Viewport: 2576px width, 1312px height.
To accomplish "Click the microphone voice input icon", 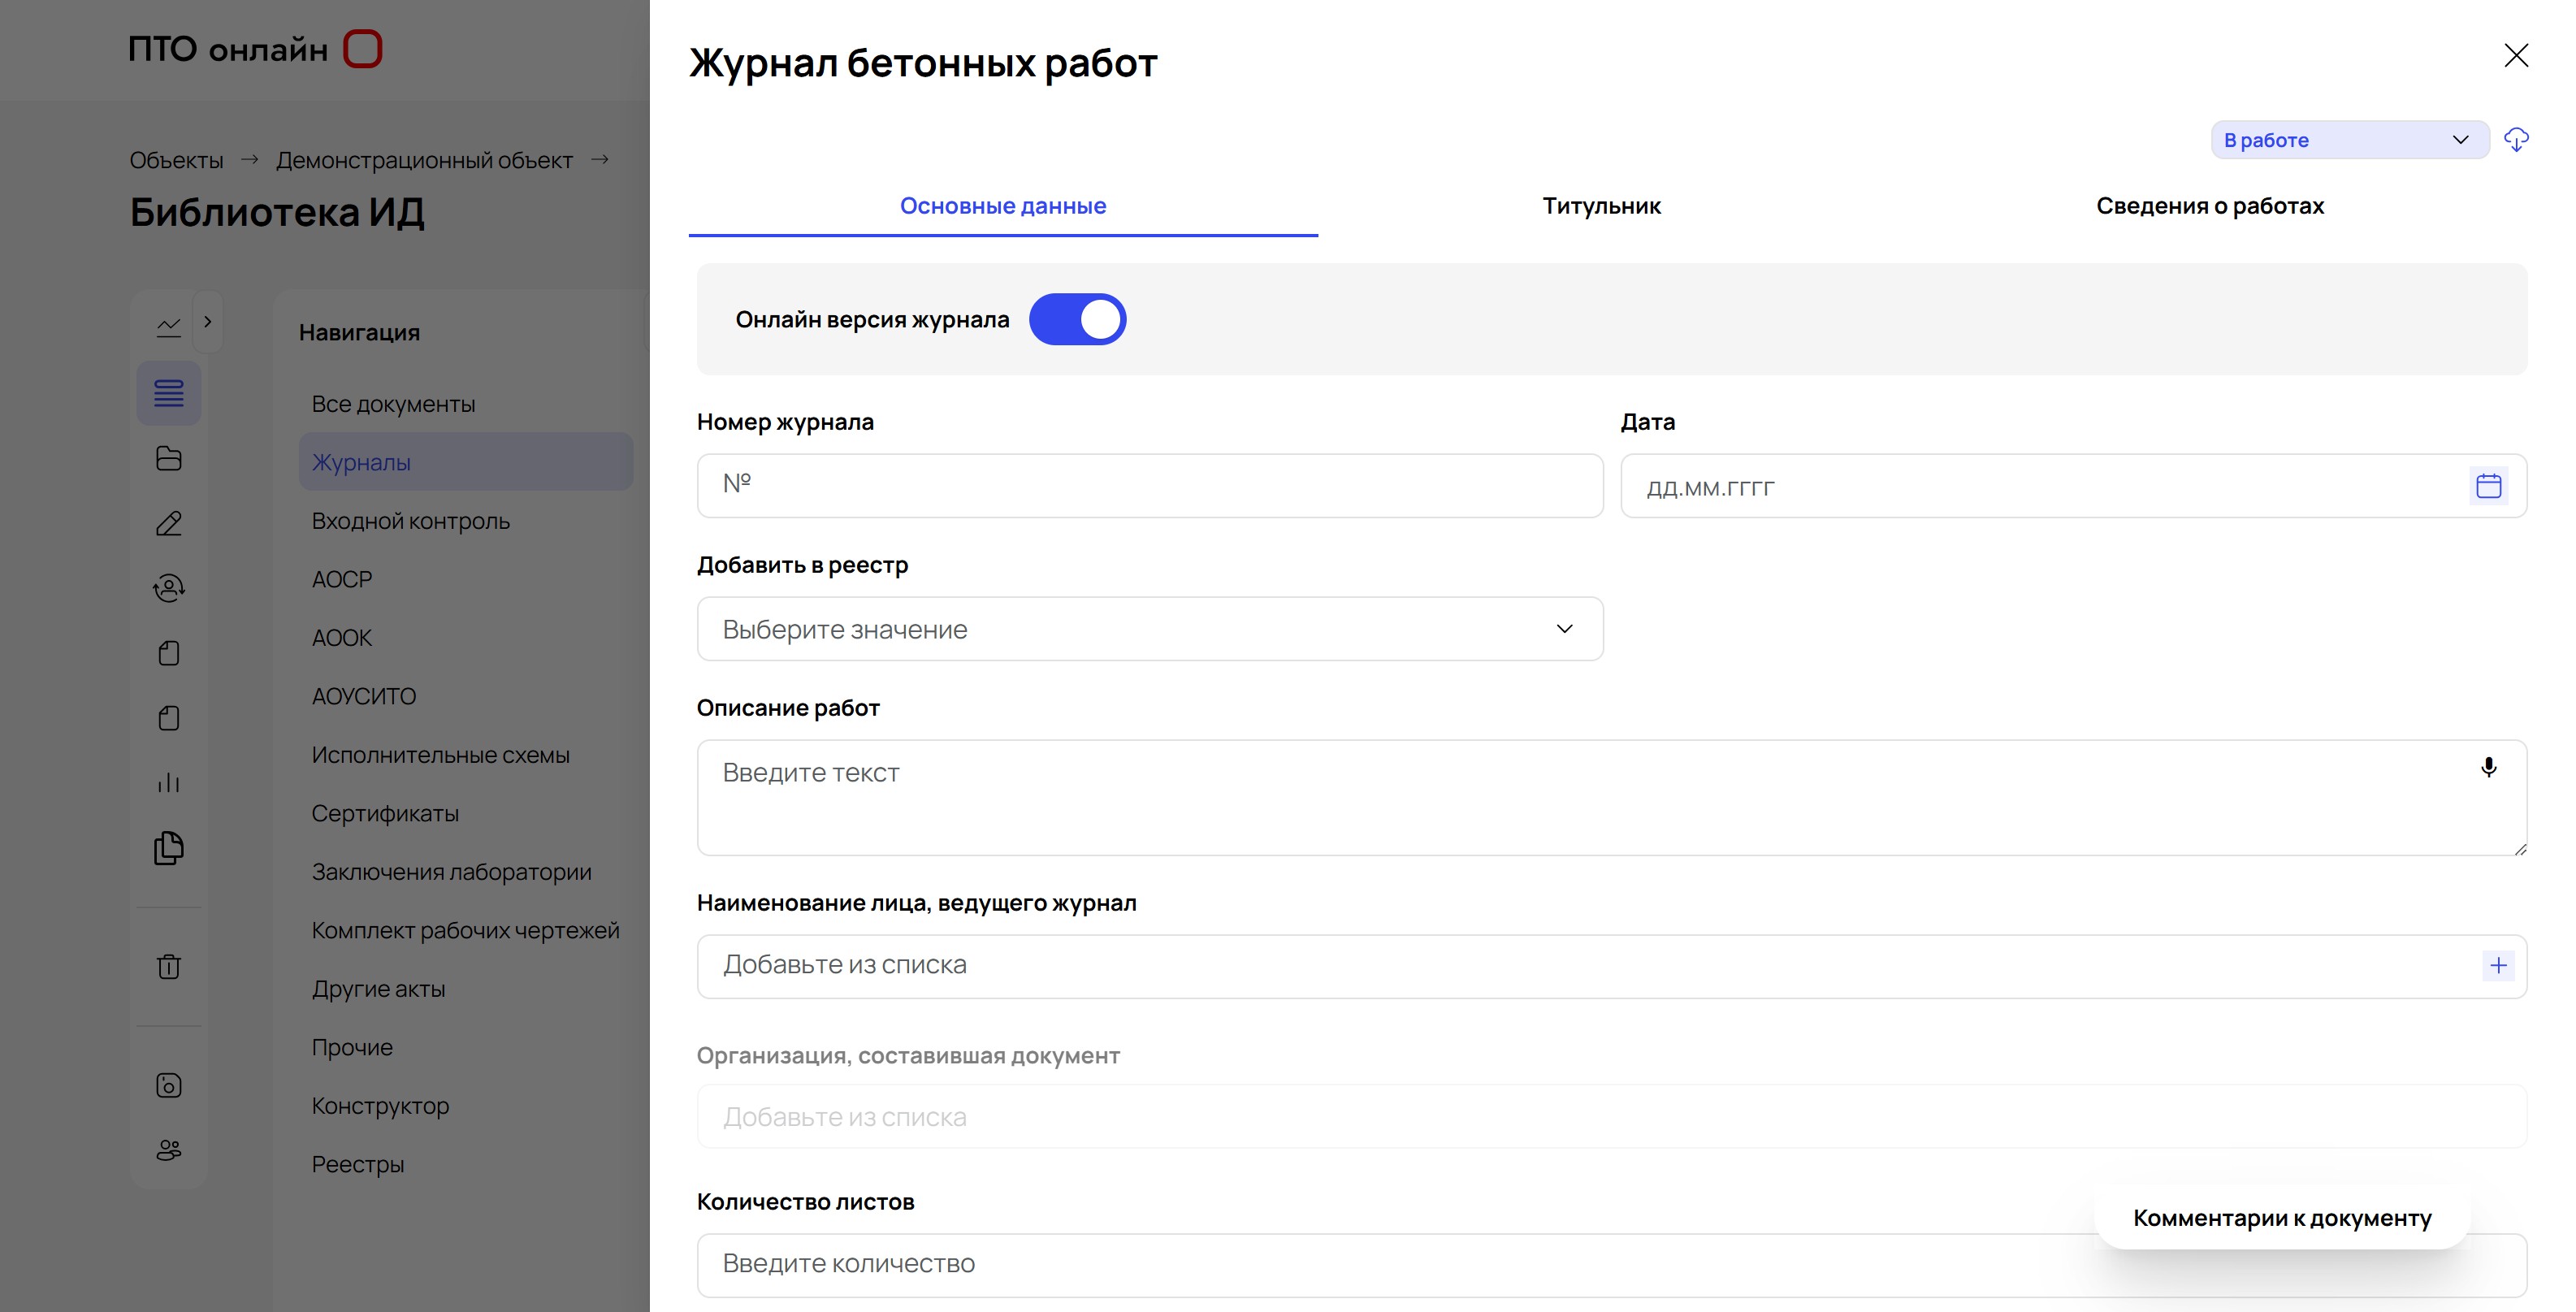I will [2488, 767].
